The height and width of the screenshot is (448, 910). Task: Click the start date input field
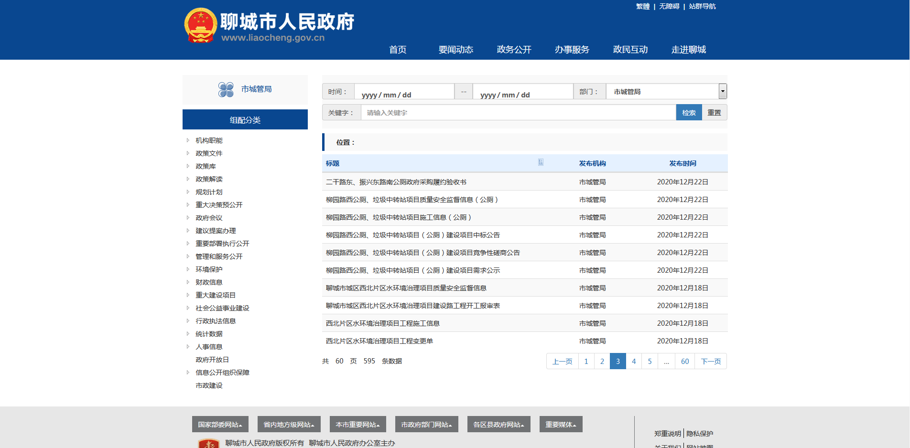[404, 92]
